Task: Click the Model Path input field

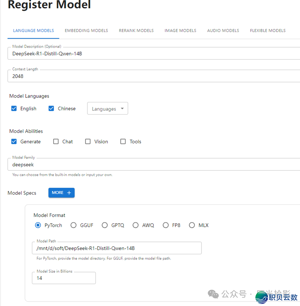Action: click(x=117, y=248)
